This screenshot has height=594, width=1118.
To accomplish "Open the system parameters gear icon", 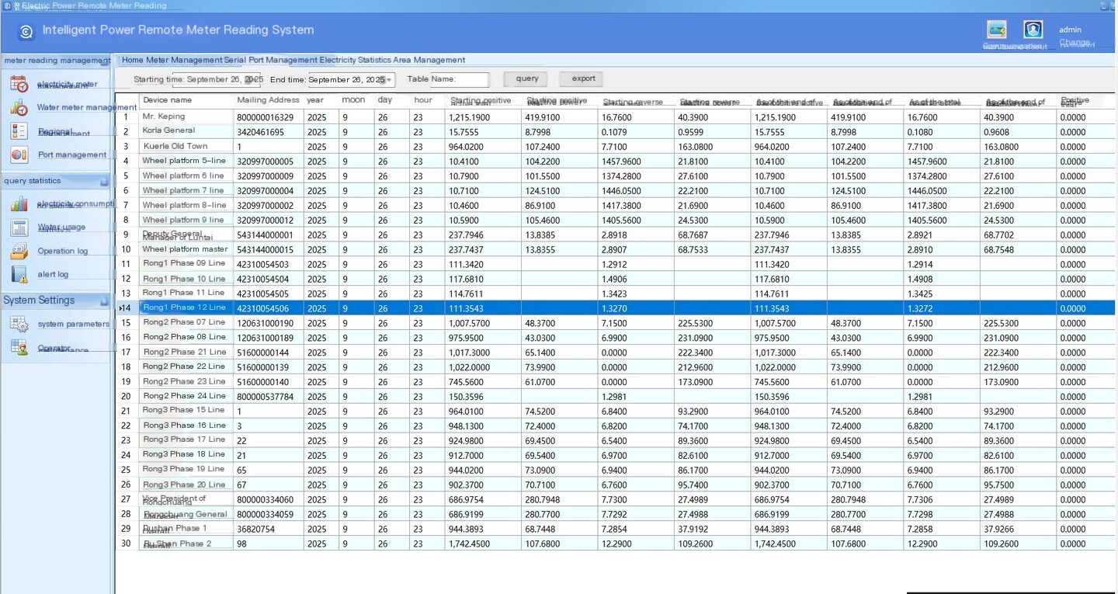I will click(19, 324).
